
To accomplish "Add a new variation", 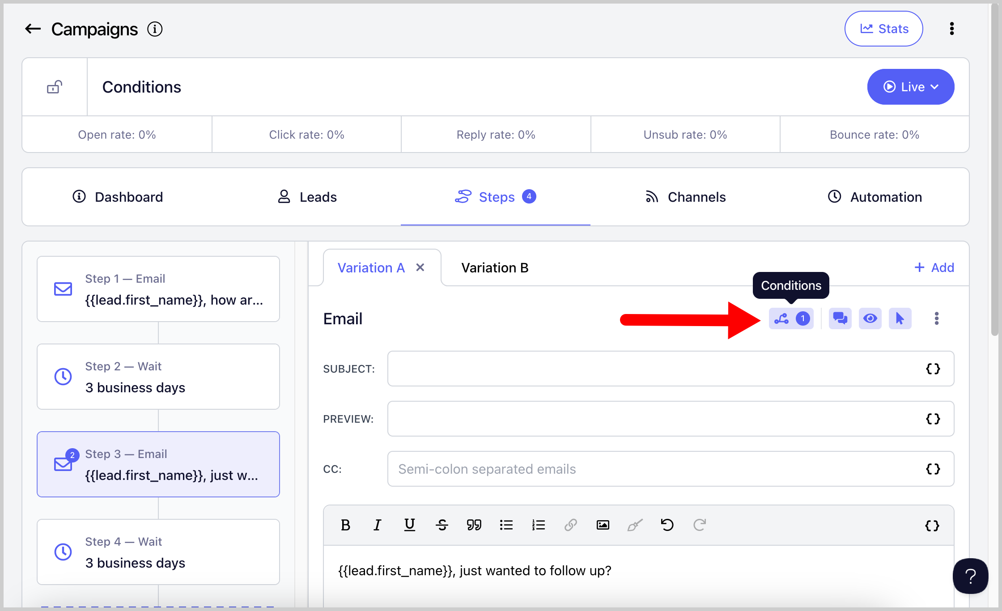I will pyautogui.click(x=934, y=267).
